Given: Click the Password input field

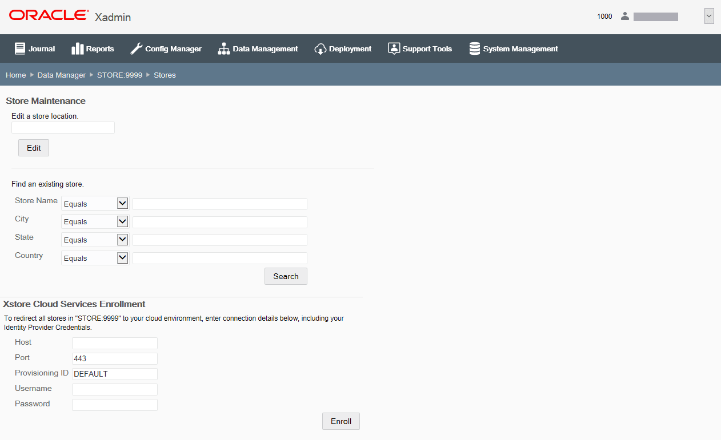Looking at the screenshot, I should coord(114,404).
